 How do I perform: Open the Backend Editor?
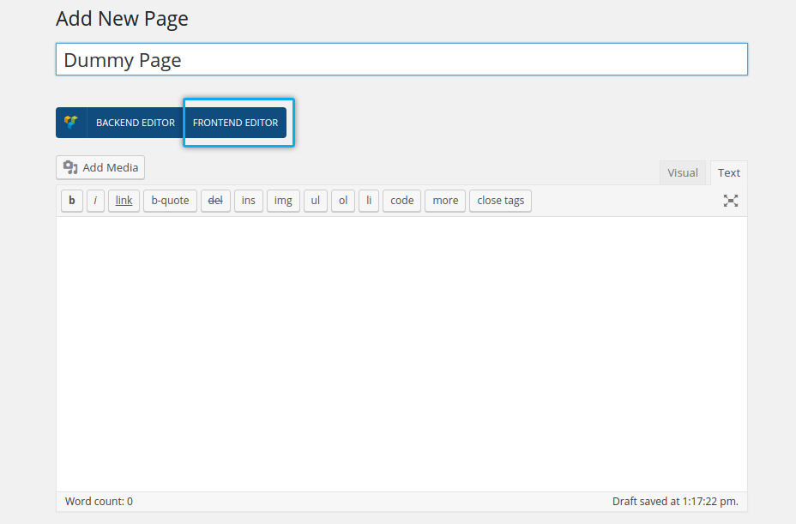pos(135,123)
